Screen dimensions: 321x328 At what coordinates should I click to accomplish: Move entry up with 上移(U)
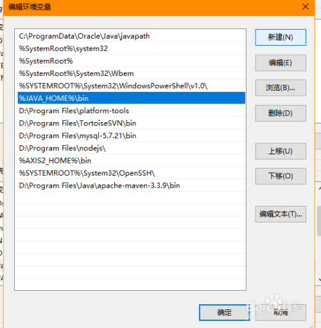tap(281, 151)
